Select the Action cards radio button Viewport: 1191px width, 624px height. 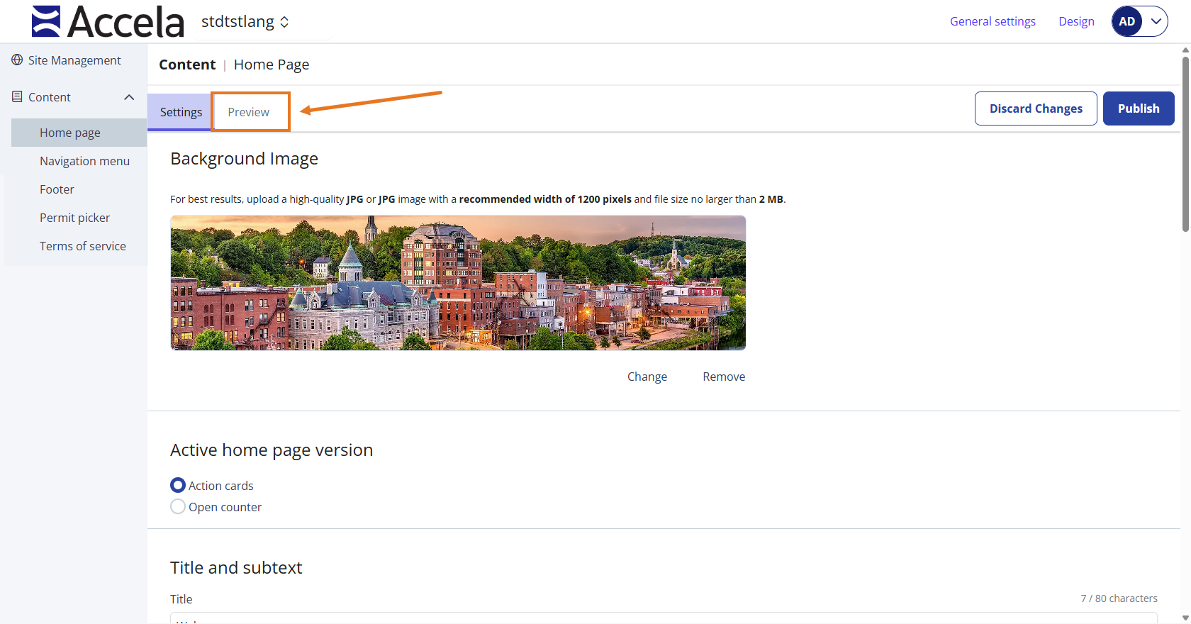point(178,486)
